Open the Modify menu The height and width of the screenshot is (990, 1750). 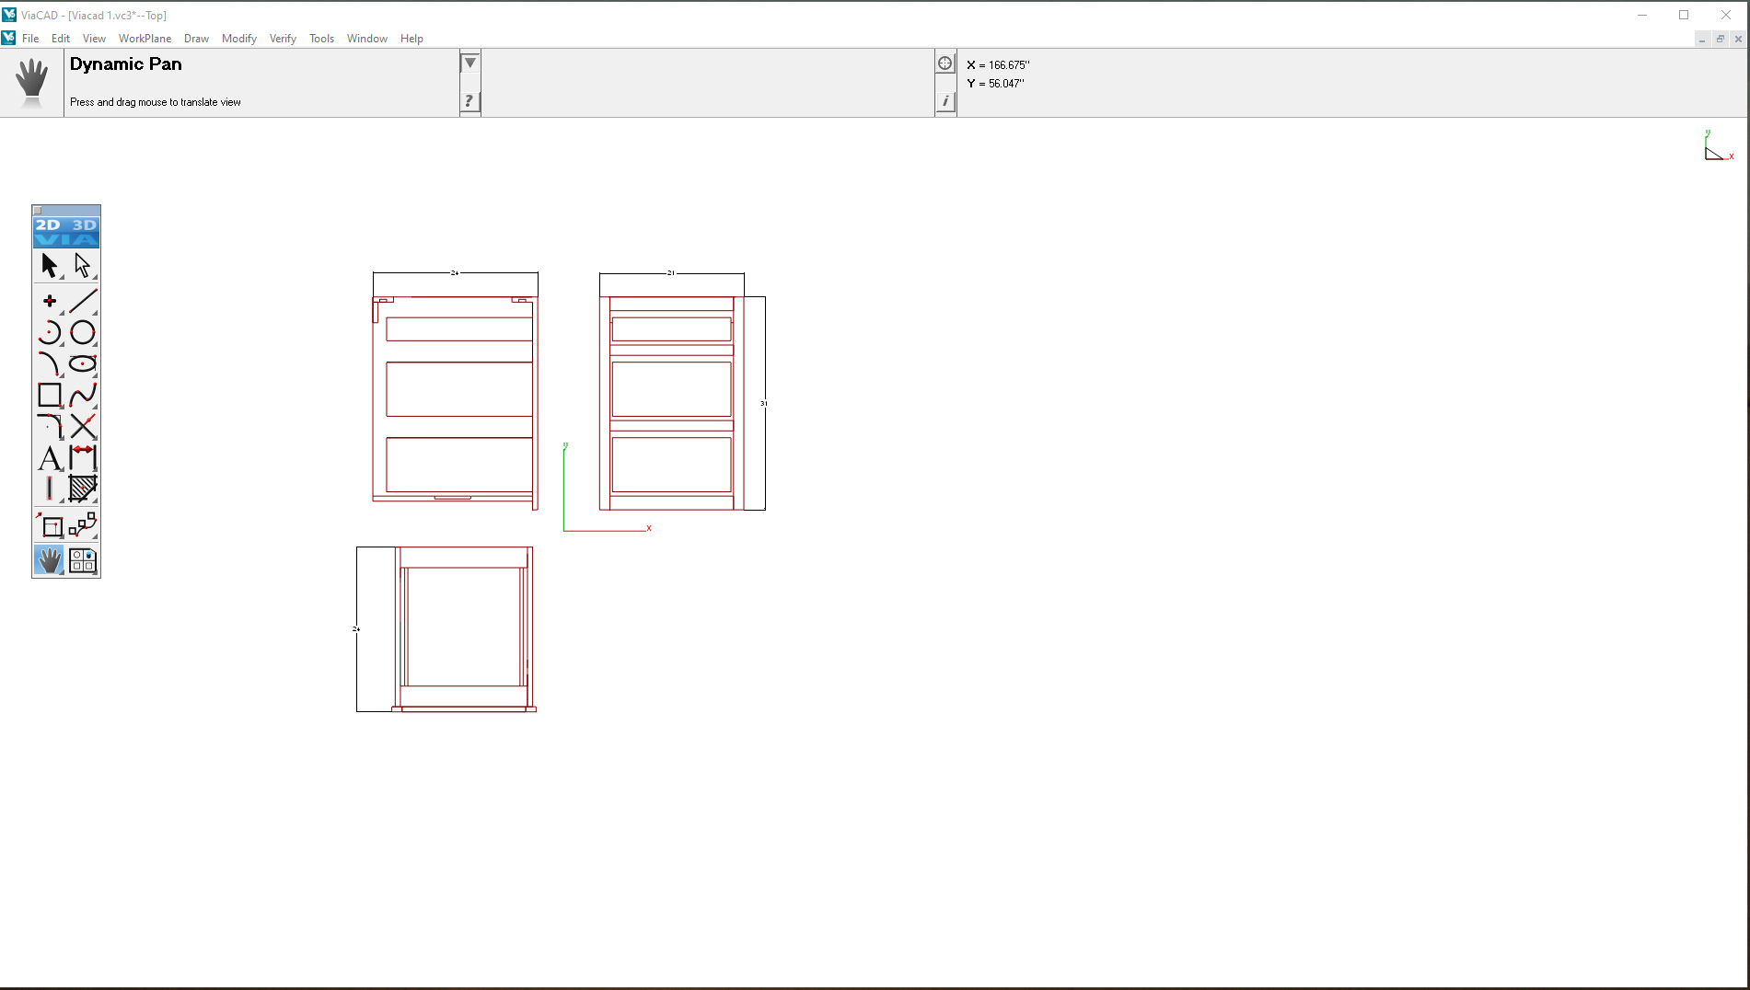click(238, 39)
